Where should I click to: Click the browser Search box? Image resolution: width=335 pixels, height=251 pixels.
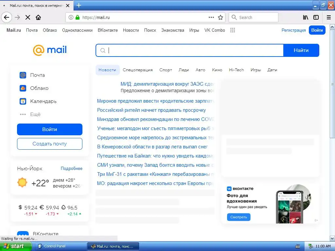[x=254, y=17]
